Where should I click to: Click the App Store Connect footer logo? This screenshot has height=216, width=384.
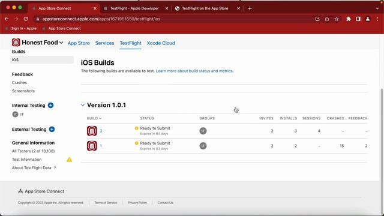[x=20, y=191]
